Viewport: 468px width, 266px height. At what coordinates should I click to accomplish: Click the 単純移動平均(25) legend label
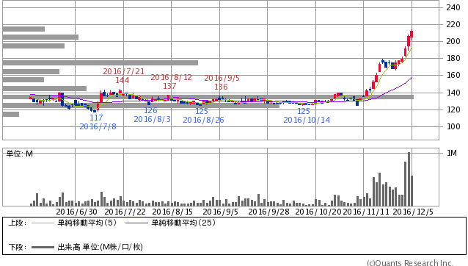(x=183, y=223)
